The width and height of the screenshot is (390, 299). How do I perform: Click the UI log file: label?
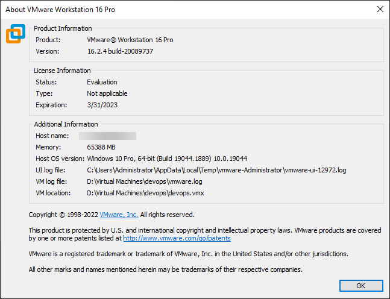pyautogui.click(x=50, y=170)
